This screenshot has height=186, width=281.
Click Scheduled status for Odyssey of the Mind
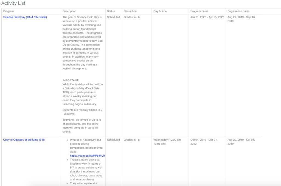point(113,140)
